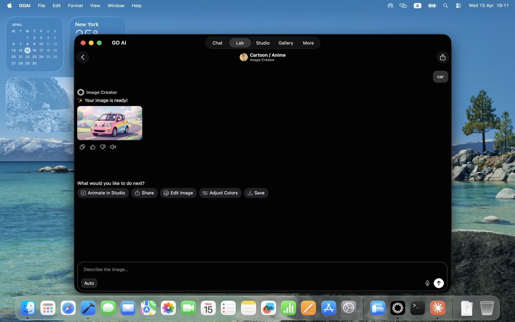The height and width of the screenshot is (322, 515).
Task: Copy the generated image response
Action: tap(82, 146)
